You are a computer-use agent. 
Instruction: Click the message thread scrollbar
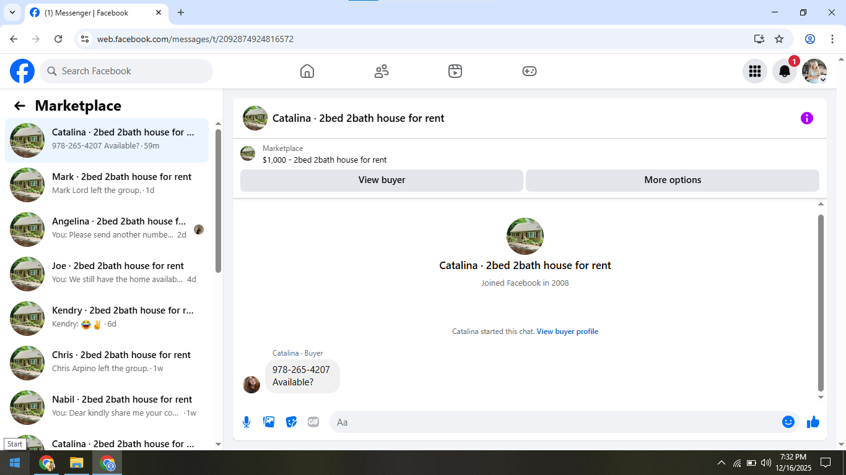point(821,303)
